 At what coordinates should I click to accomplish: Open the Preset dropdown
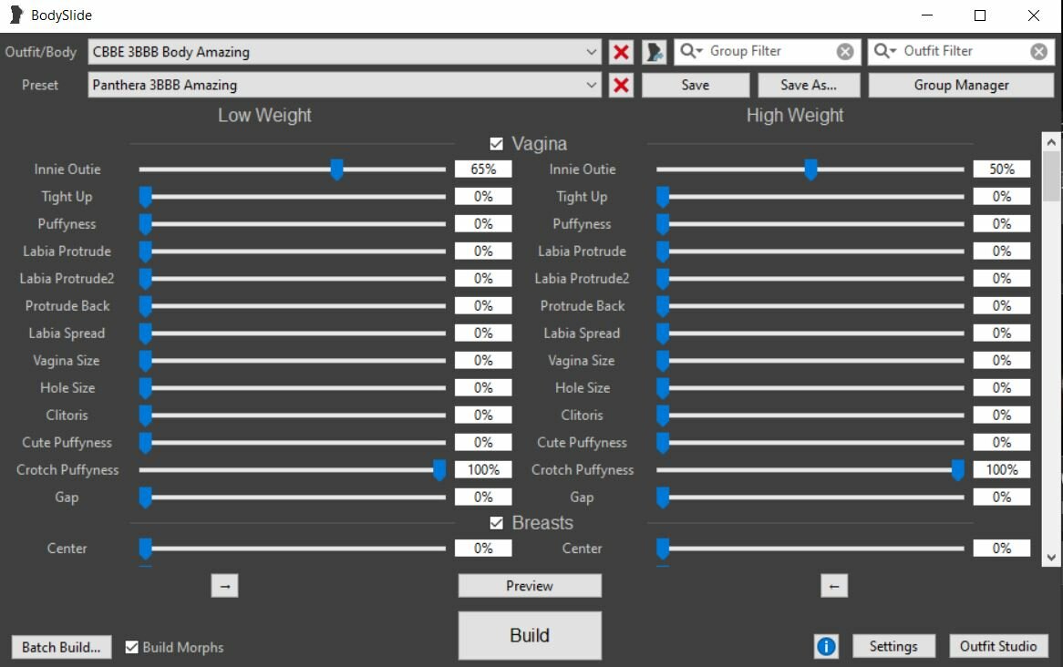345,85
